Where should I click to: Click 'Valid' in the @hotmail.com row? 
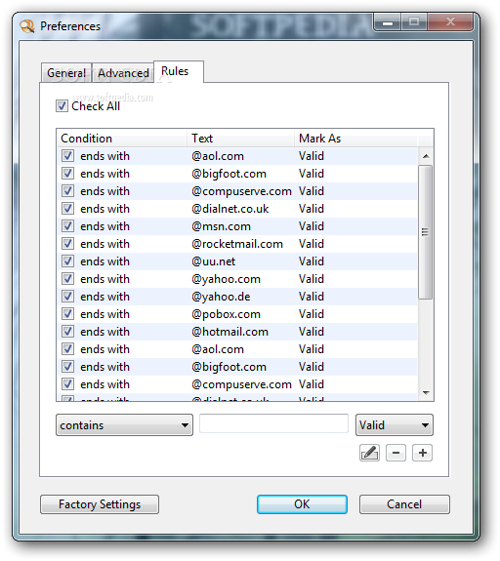click(312, 332)
